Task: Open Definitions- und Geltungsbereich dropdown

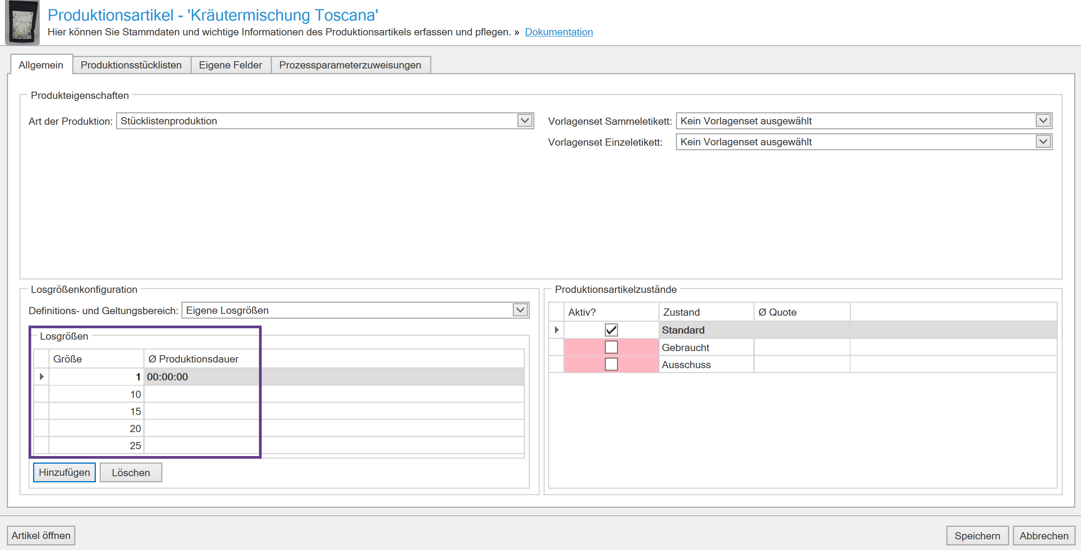Action: (520, 310)
